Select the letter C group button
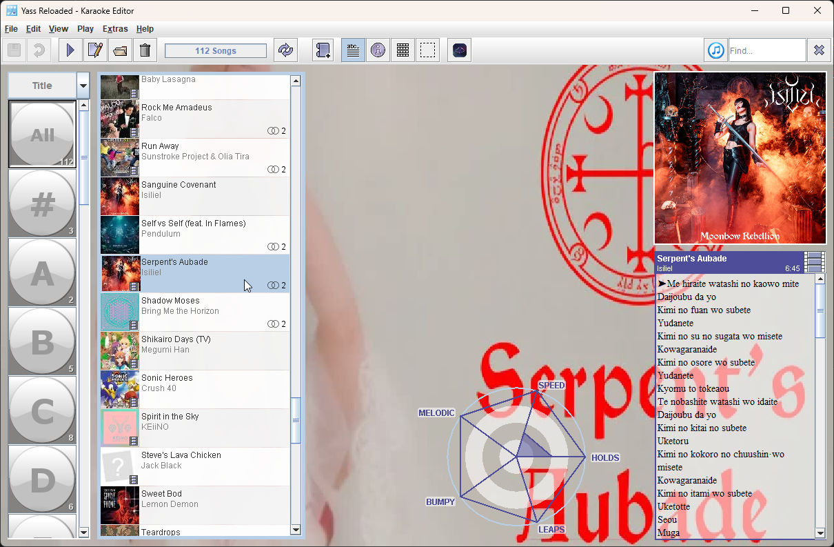Image resolution: width=834 pixels, height=547 pixels. point(42,410)
